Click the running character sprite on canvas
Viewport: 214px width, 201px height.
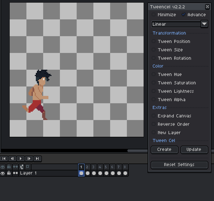[37, 95]
